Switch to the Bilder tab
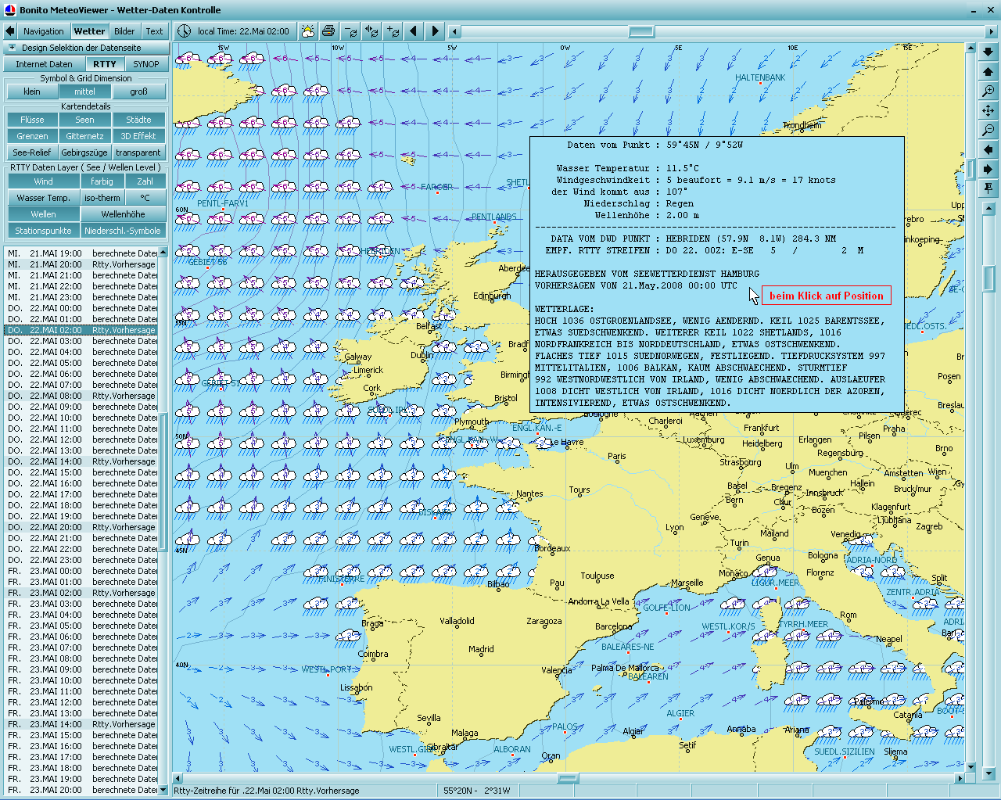This screenshot has width=1001, height=800. pos(124,31)
